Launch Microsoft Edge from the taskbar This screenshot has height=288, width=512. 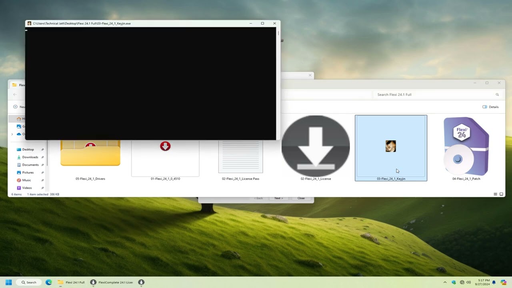[49, 282]
